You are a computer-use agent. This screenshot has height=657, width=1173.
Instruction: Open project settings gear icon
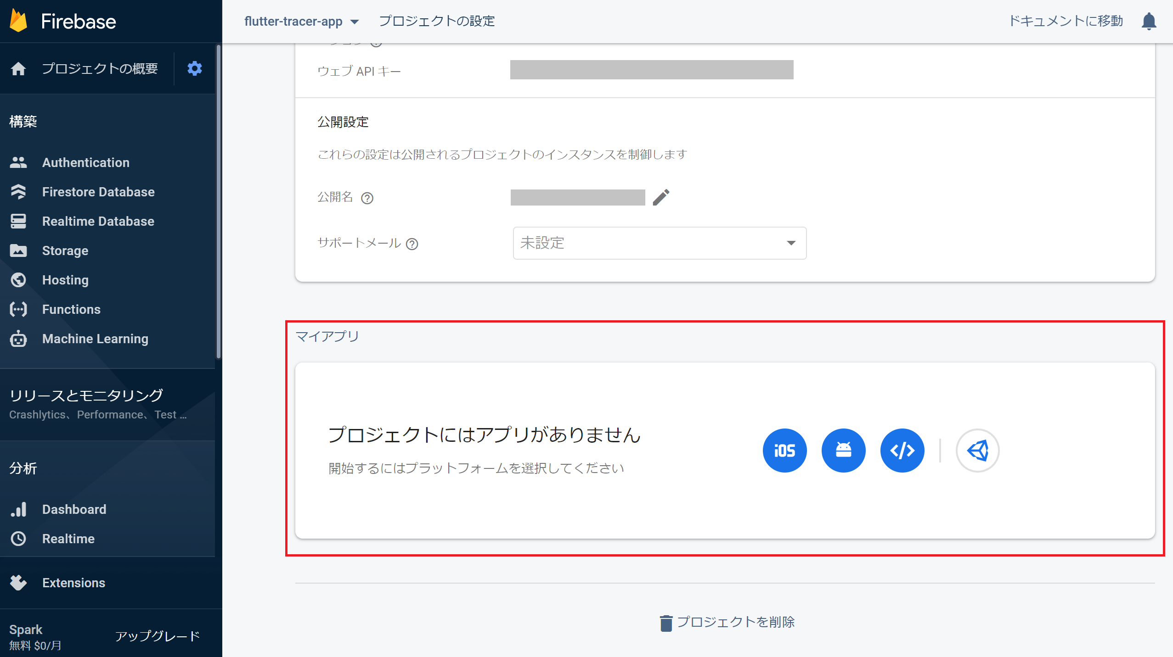pos(195,68)
